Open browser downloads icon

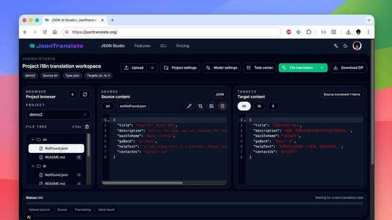[348, 32]
